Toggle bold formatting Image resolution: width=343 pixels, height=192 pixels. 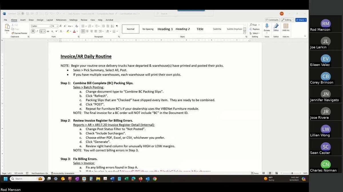point(33,31)
